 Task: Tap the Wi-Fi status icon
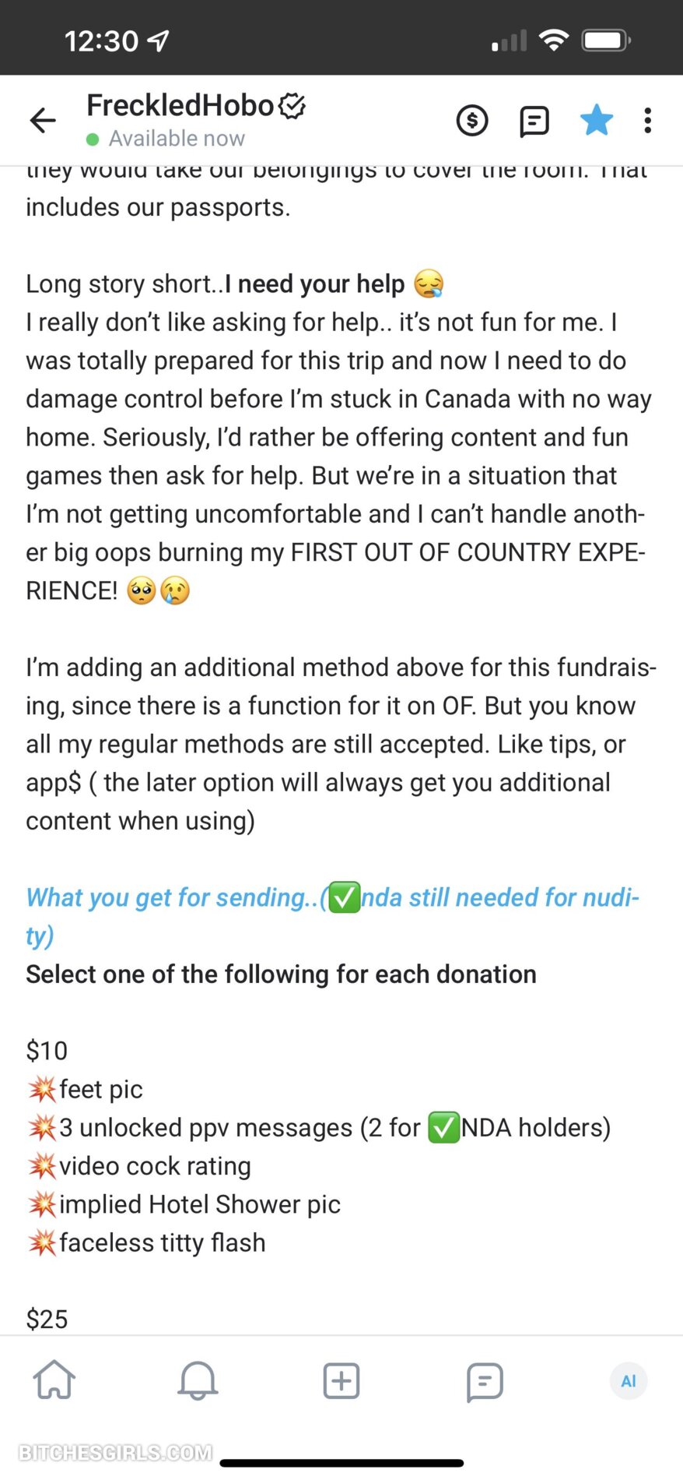[x=553, y=41]
